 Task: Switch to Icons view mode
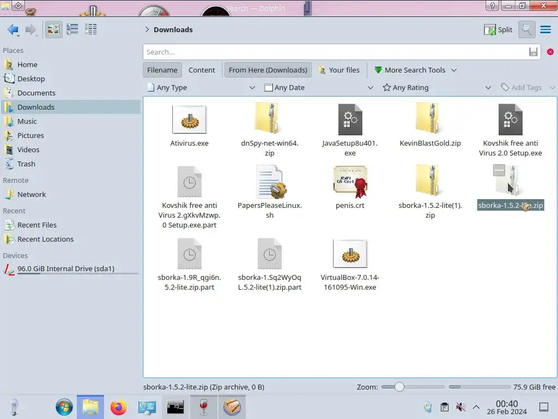[x=53, y=29]
